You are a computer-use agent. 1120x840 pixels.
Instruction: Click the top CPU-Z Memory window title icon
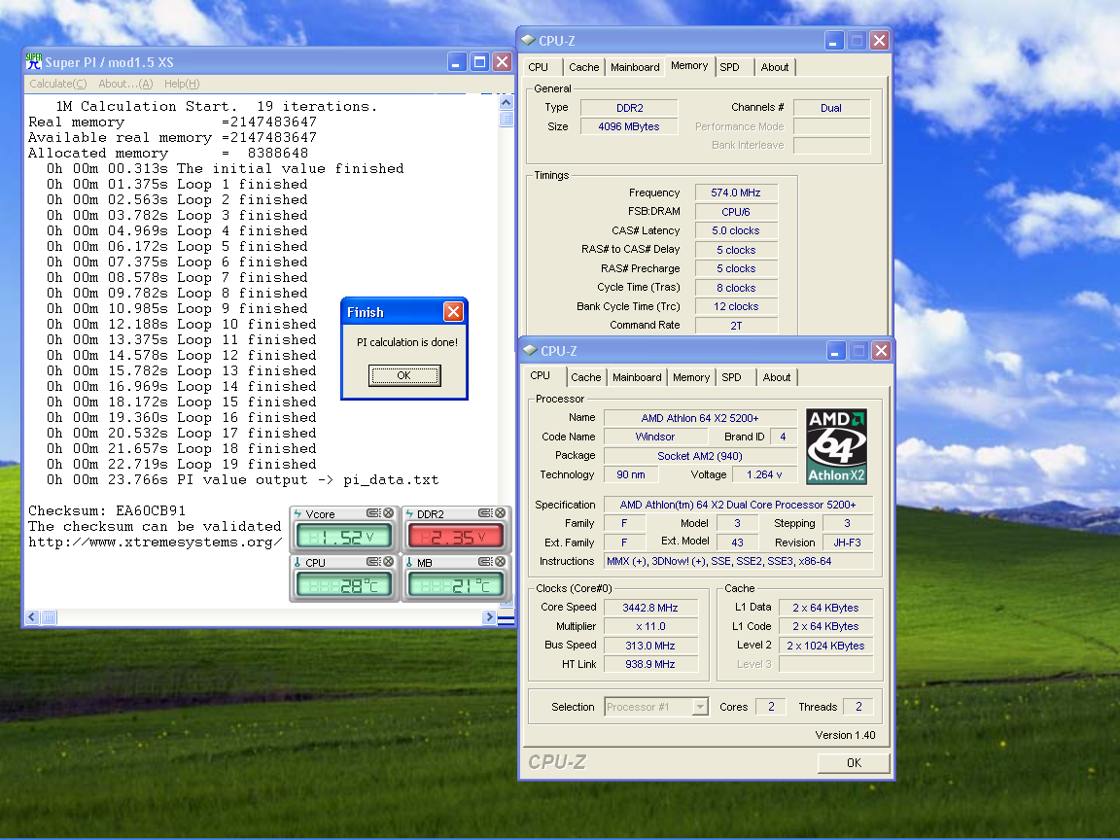click(528, 41)
